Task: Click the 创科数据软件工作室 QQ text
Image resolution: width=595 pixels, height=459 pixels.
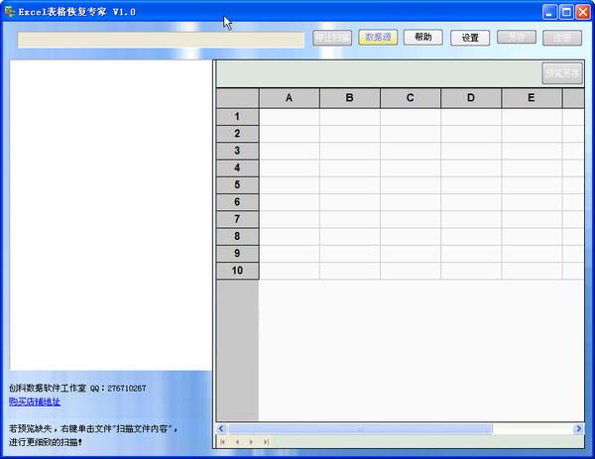Action: tap(77, 388)
